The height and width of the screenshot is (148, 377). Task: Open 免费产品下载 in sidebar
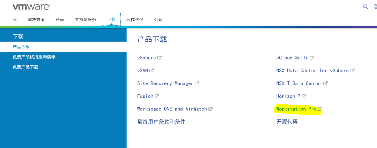pyautogui.click(x=25, y=67)
